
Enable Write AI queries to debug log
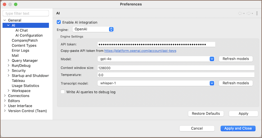point(63,92)
